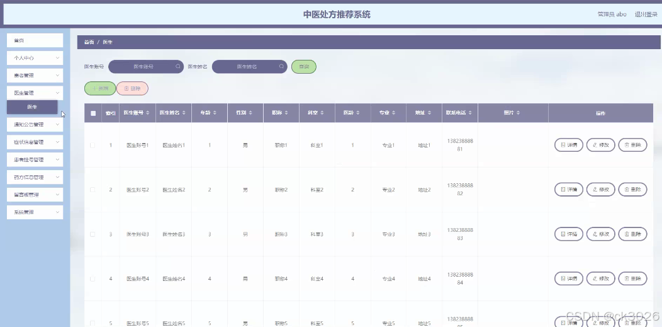The image size is (662, 327).
Task: Click 删除 for row 医生账号1
Action: click(633, 145)
